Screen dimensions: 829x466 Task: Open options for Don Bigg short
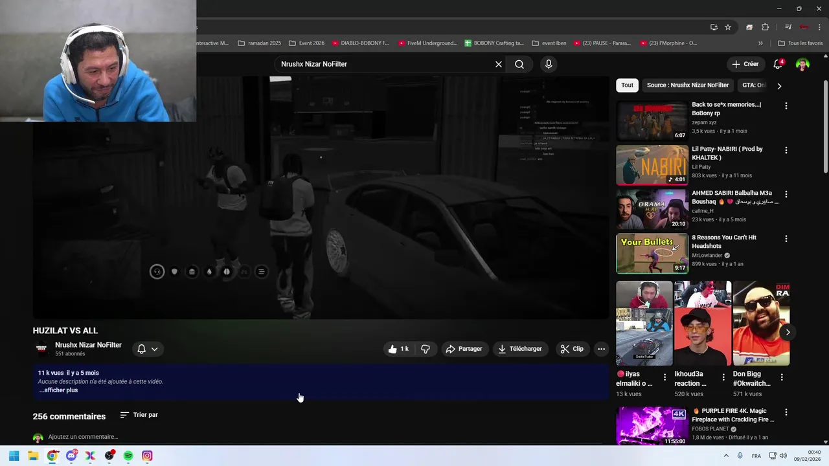coord(782,377)
